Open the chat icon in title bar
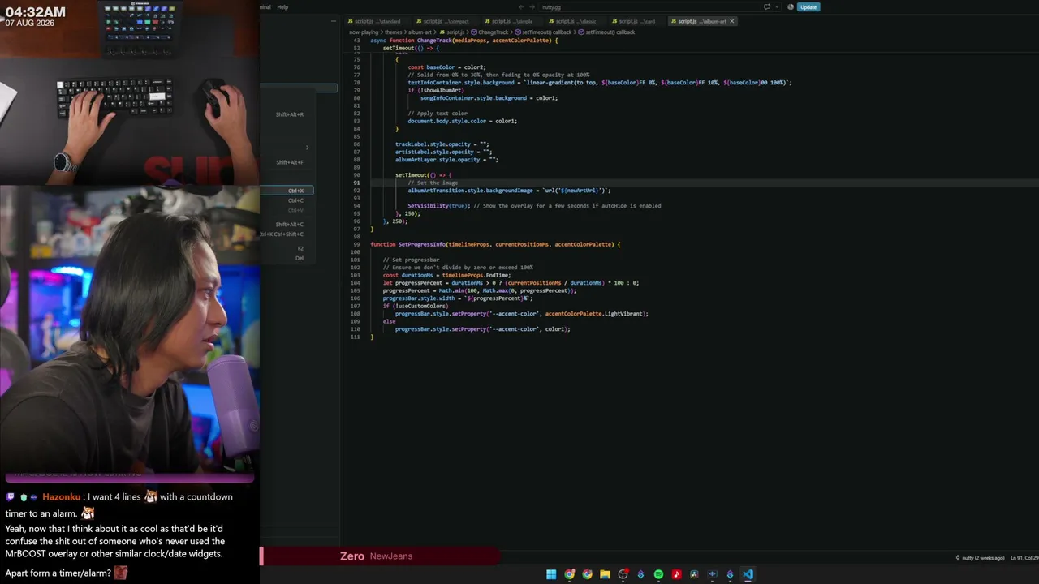The image size is (1039, 584). 767,6
